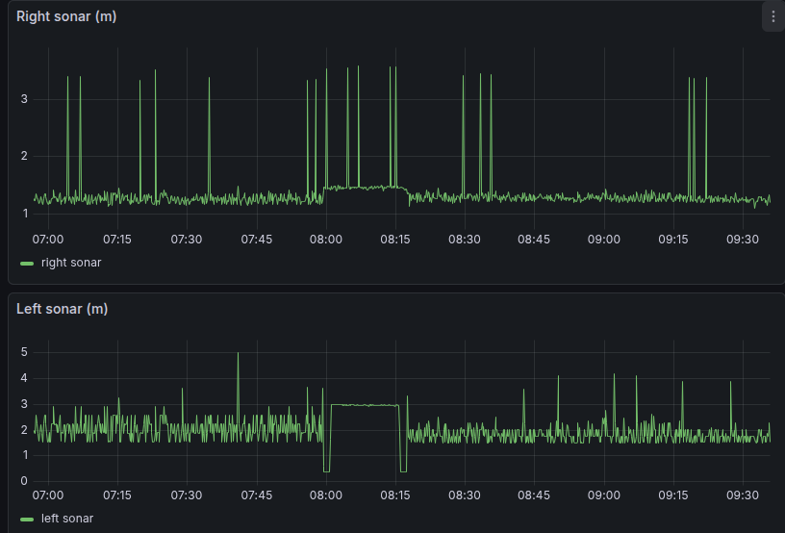This screenshot has height=533, width=785.
Task: Click y-axis value 5 on Left sonar chart
Action: (x=24, y=352)
